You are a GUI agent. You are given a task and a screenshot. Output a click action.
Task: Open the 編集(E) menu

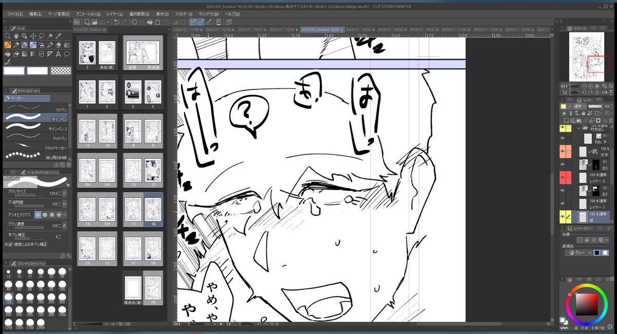click(x=35, y=14)
